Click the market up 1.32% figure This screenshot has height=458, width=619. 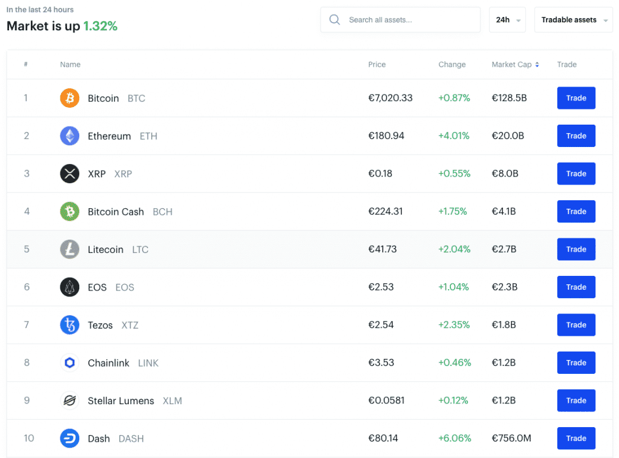click(x=100, y=26)
